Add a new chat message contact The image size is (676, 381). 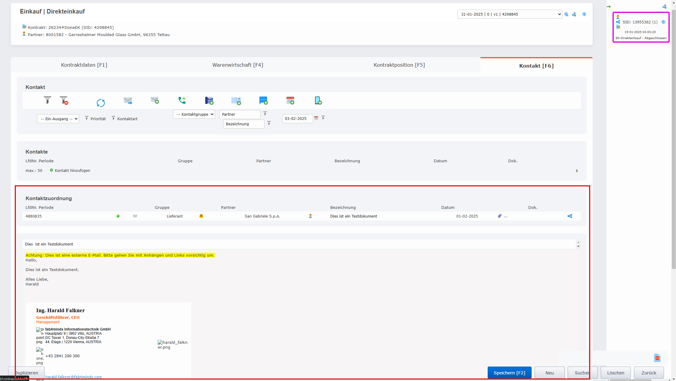pos(263,100)
